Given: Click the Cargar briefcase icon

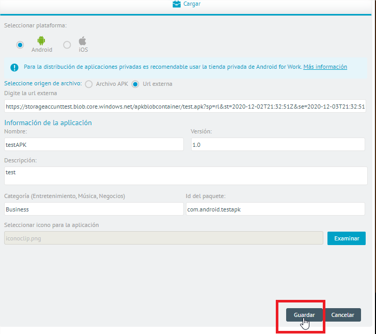Looking at the screenshot, I should pyautogui.click(x=177, y=4).
